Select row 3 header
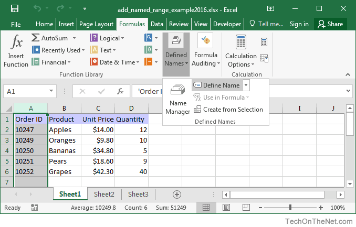 [x=7, y=140]
